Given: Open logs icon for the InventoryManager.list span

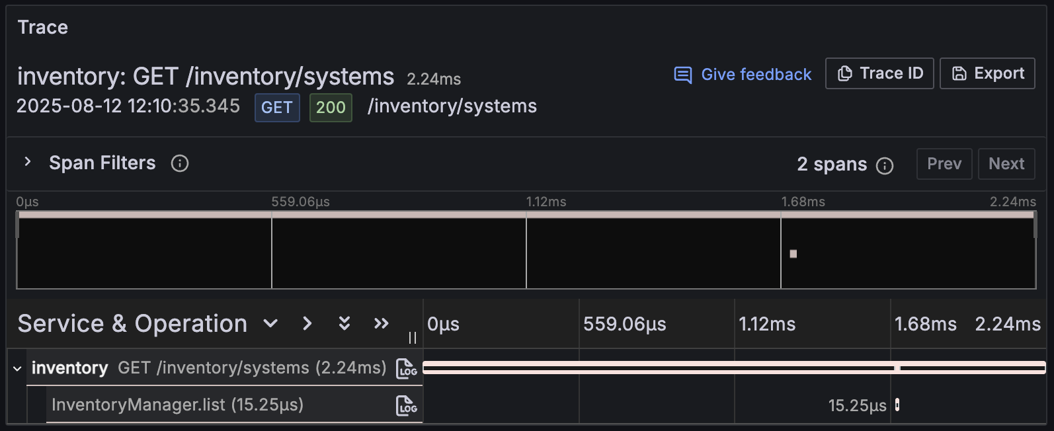Looking at the screenshot, I should click(x=406, y=405).
